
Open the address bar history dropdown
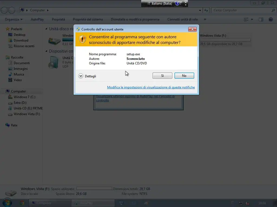coord(200,11)
